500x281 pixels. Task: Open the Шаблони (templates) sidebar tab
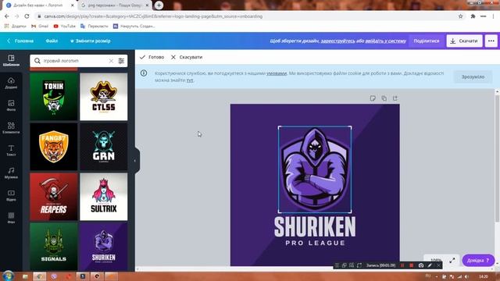point(11,61)
